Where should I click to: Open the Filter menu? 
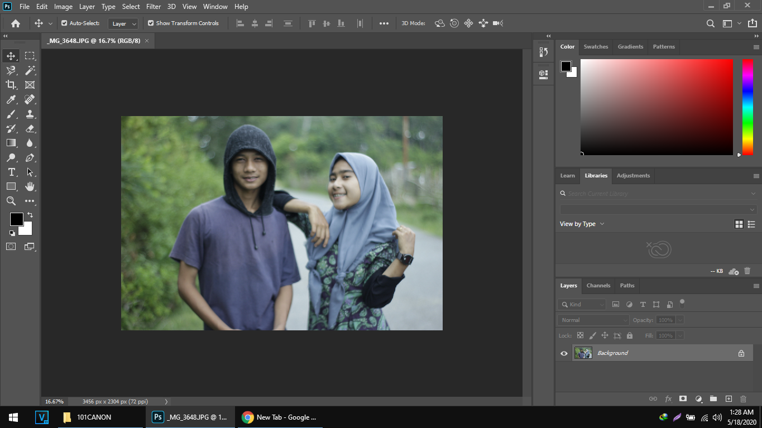tap(154, 7)
